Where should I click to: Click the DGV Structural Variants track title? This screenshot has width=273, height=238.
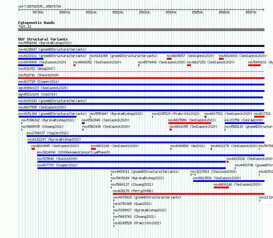pyautogui.click(x=43, y=39)
